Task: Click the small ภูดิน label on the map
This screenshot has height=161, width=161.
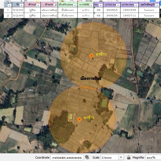Action: tap(72, 80)
